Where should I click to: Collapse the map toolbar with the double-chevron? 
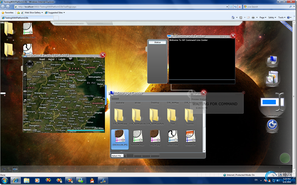[x=70, y=59]
